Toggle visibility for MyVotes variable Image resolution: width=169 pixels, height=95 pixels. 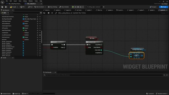tap(40, 40)
